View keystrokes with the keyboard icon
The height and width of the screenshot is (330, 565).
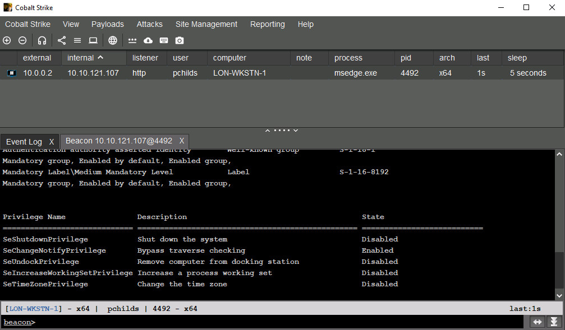point(164,40)
